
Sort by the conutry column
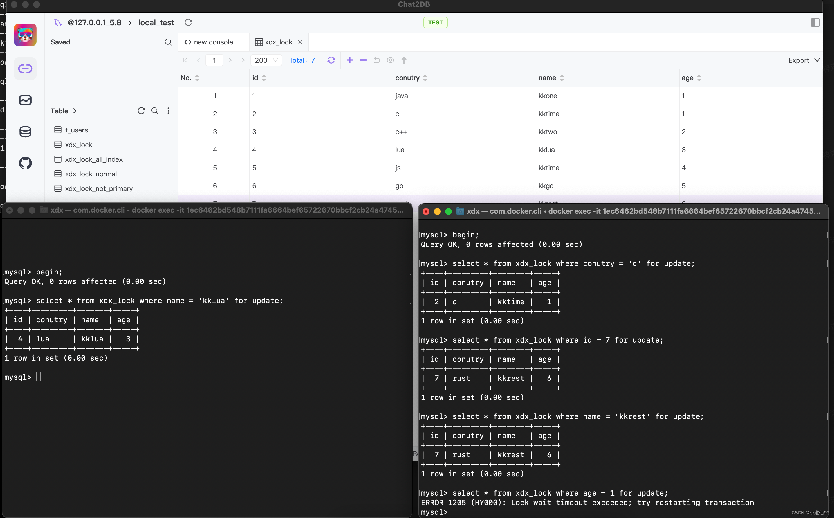coord(425,78)
